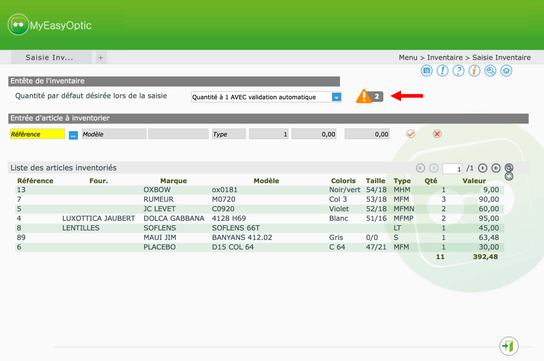Viewport: 544px width, 361px height.
Task: Cancel the entry with red cross icon
Action: [x=437, y=134]
